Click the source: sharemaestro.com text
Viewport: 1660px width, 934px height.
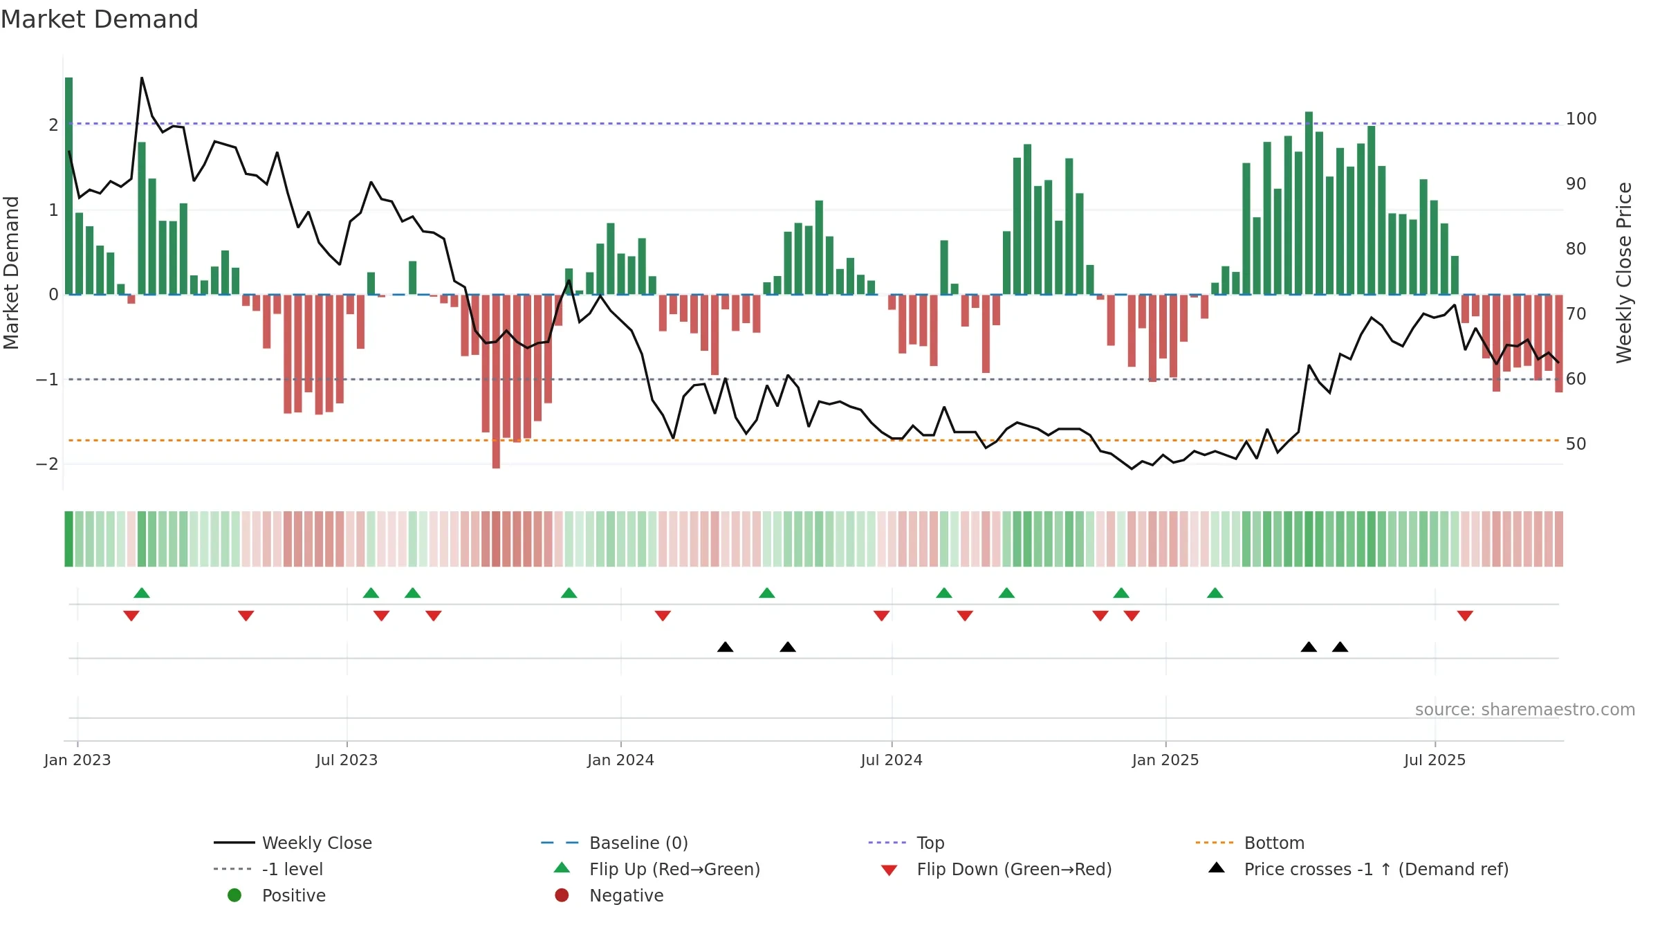[1525, 710]
